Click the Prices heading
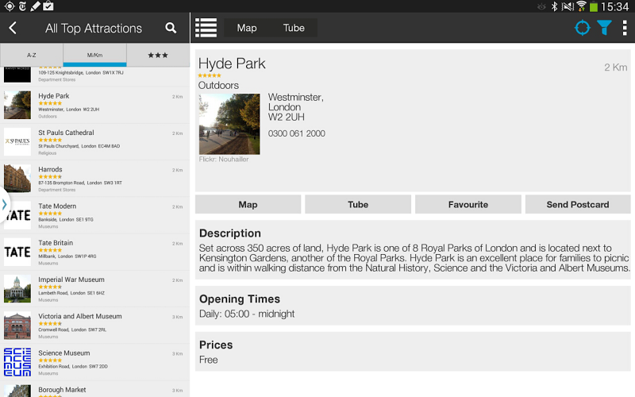635x397 pixels. (216, 345)
